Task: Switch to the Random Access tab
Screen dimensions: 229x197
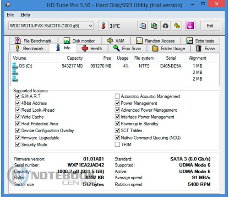Action: coord(156,41)
